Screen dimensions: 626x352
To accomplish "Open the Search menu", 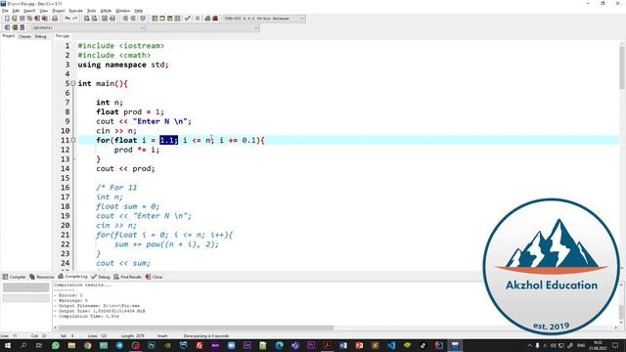I will pos(29,11).
